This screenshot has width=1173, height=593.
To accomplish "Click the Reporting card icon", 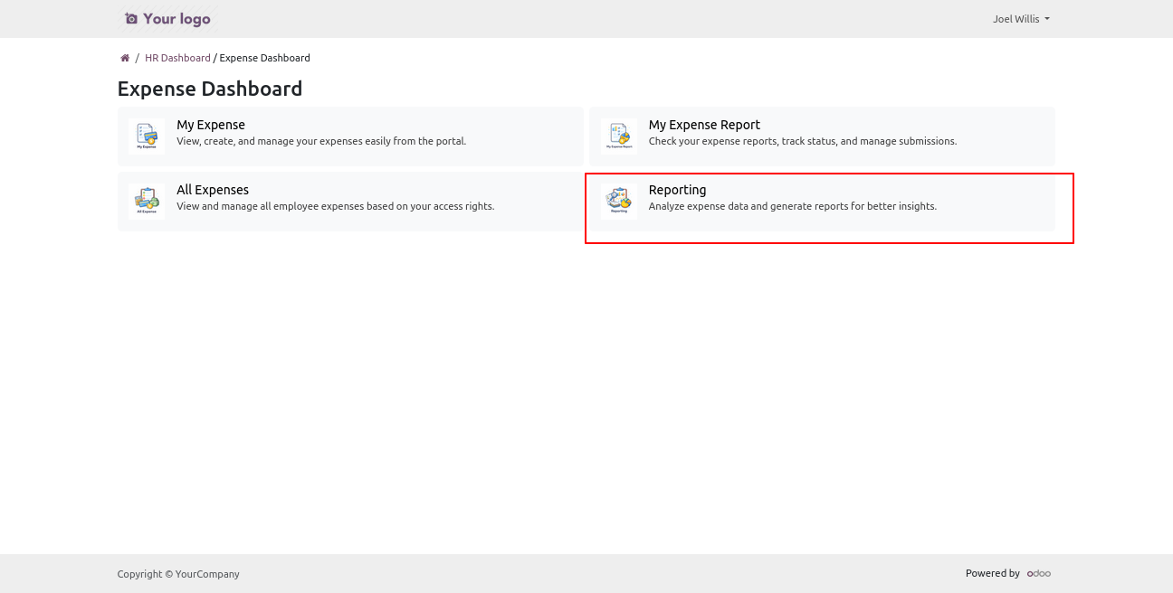I will click(619, 201).
